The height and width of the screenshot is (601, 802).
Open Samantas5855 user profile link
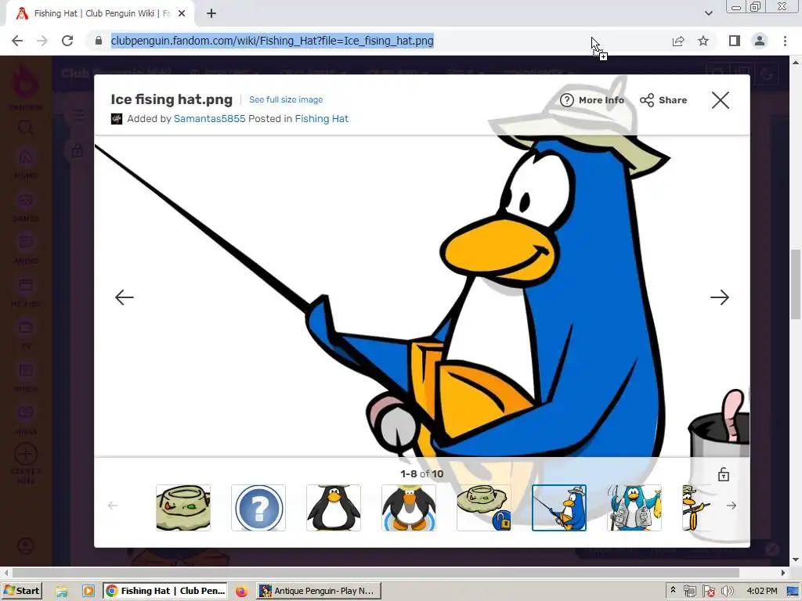pyautogui.click(x=210, y=119)
